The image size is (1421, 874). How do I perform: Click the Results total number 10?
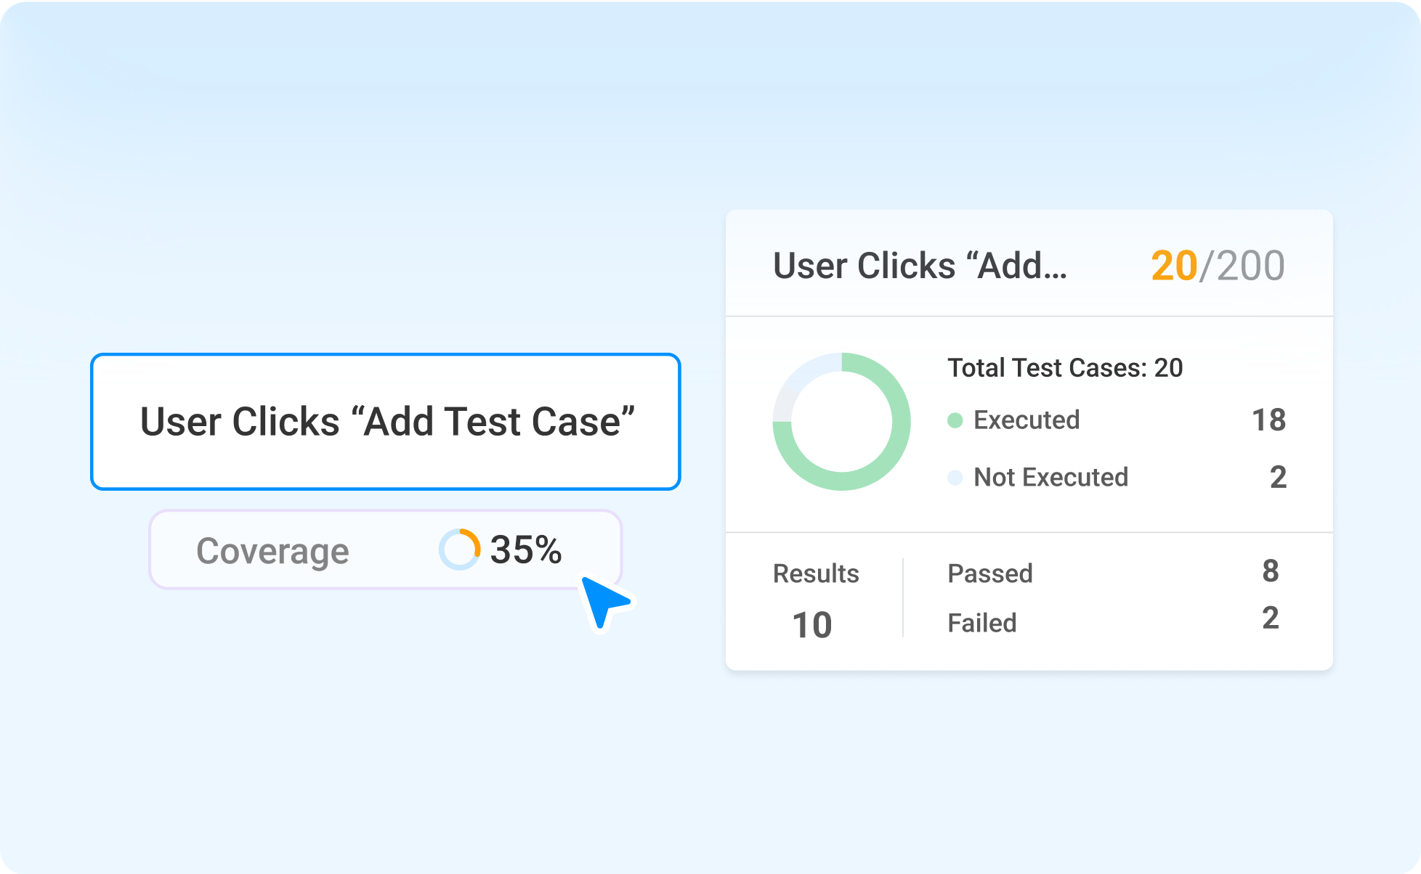812,625
